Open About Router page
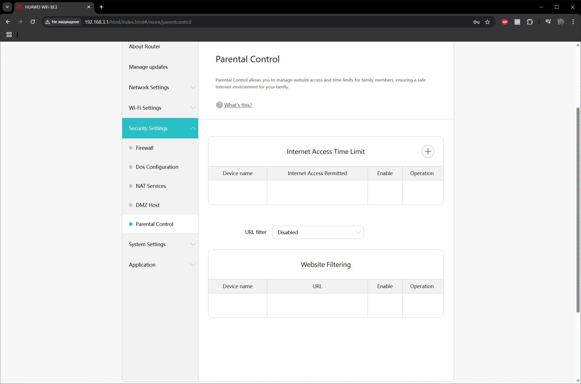Screen dimensions: 581x384 (x=145, y=46)
